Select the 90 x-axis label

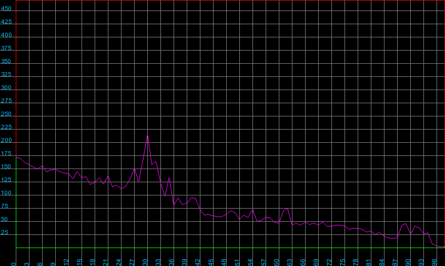pos(408,262)
